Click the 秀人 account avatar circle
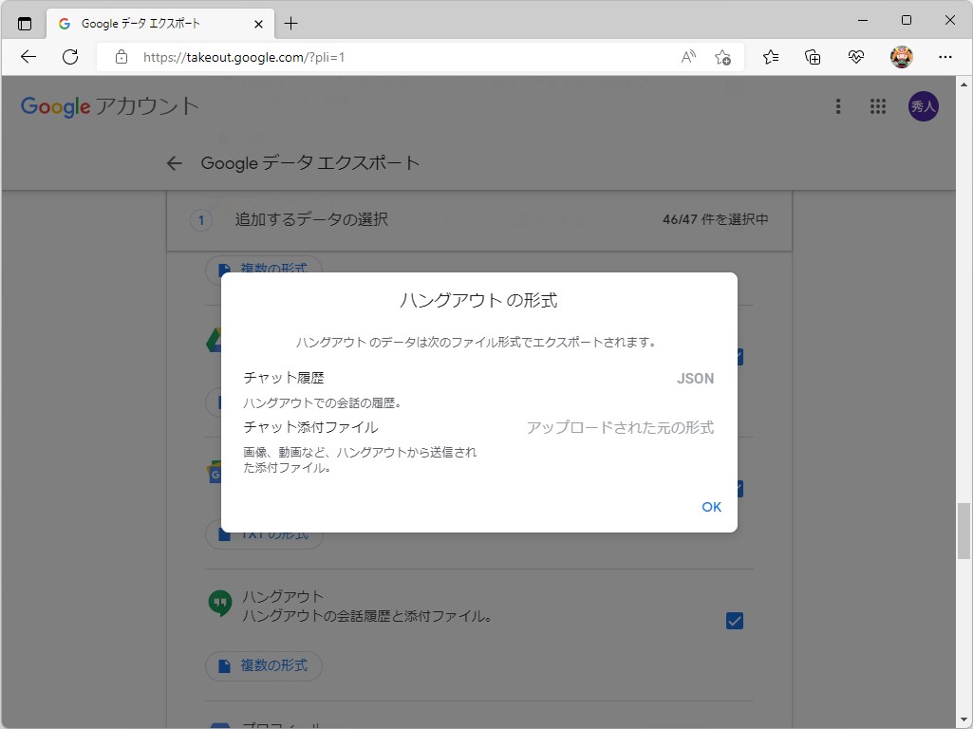Image resolution: width=973 pixels, height=729 pixels. [x=922, y=106]
